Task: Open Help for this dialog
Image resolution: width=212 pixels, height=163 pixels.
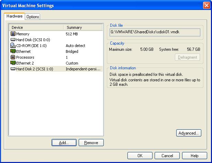Action: pyautogui.click(x=194, y=155)
